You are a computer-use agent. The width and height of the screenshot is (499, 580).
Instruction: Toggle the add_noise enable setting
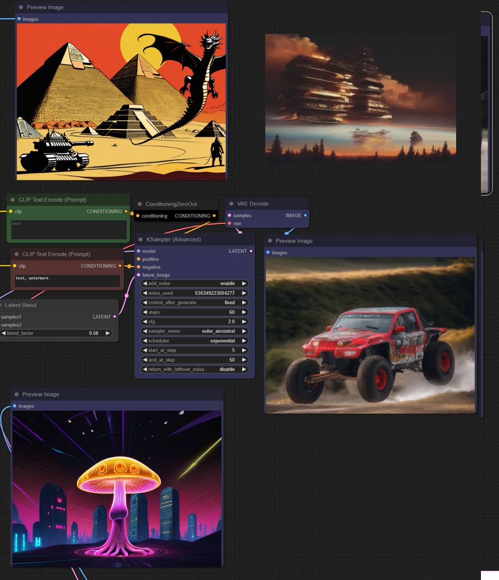click(x=194, y=283)
